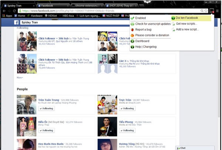Bookmark this page with the star icon
This screenshot has width=222, height=150.
[x=206, y=11]
